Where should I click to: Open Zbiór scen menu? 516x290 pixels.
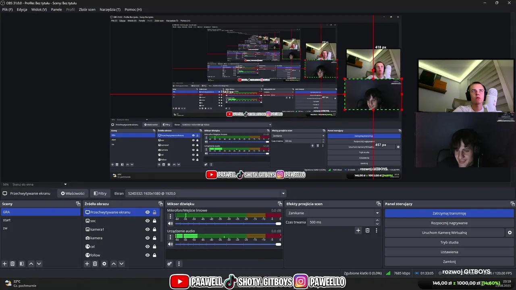pyautogui.click(x=87, y=9)
